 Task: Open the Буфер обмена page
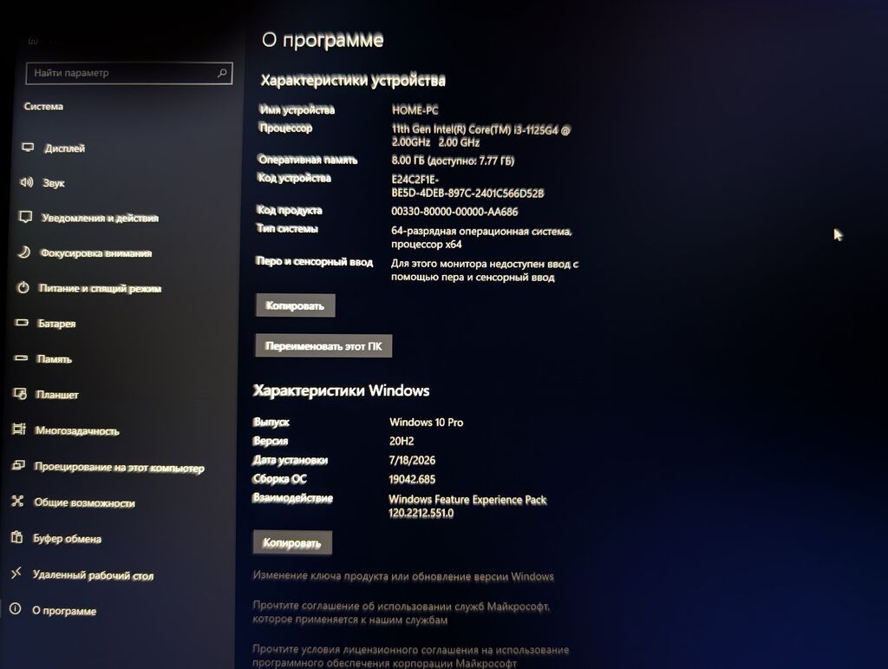tap(67, 539)
